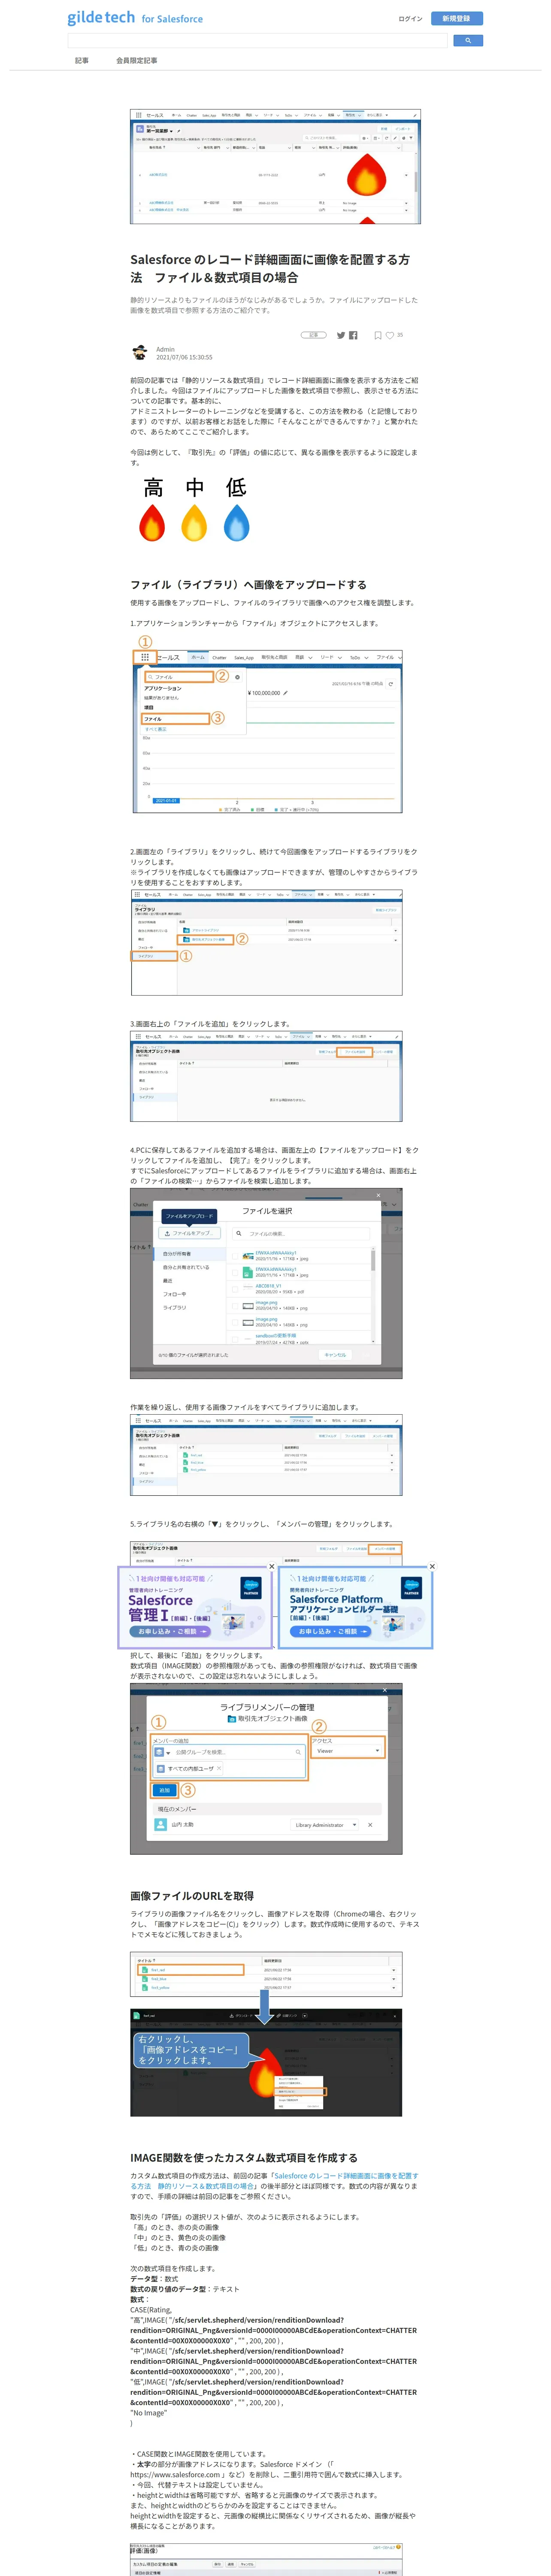Click the ファイルの検索 field in the dialog screenshot
This screenshot has height=2576, width=551.
(300, 1233)
